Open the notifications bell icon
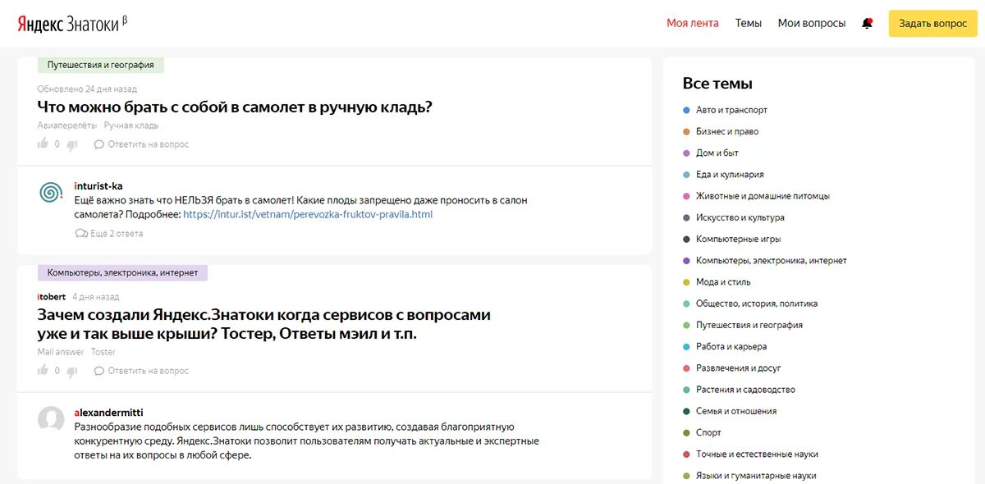Screen dimensions: 985x484 pyautogui.click(x=867, y=24)
